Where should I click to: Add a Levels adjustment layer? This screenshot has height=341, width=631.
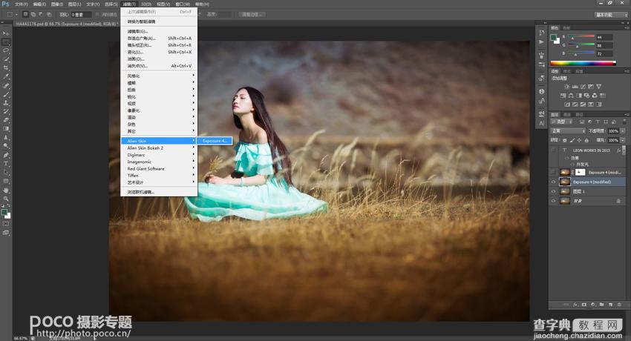click(575, 86)
